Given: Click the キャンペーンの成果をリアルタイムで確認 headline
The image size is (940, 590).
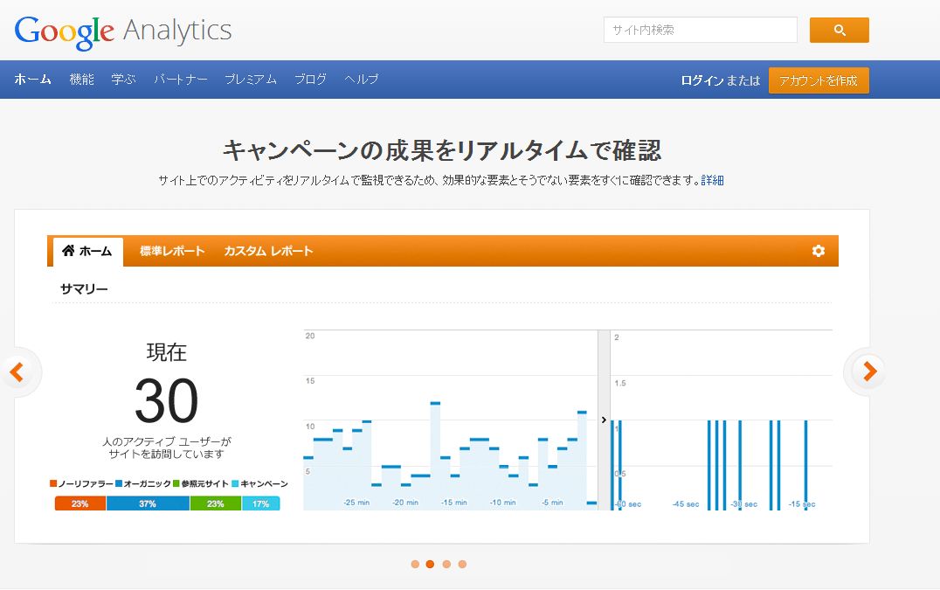Looking at the screenshot, I should 442,149.
